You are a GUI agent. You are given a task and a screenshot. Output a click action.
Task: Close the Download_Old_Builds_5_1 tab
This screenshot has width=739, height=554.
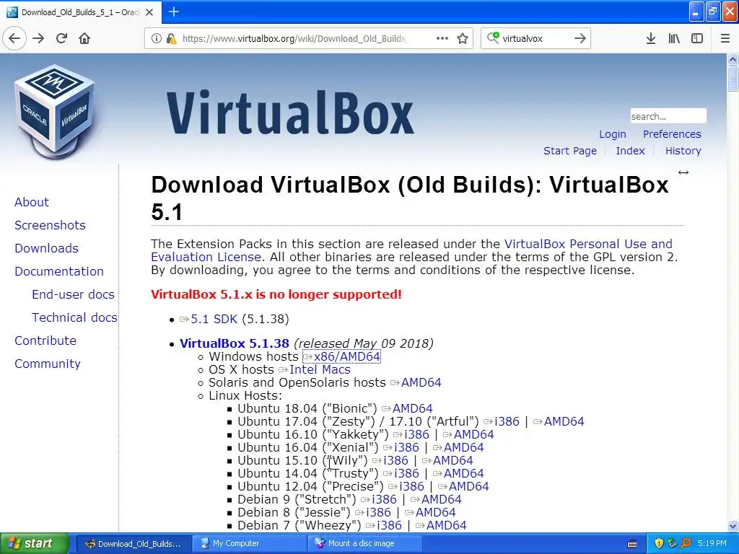click(x=149, y=12)
